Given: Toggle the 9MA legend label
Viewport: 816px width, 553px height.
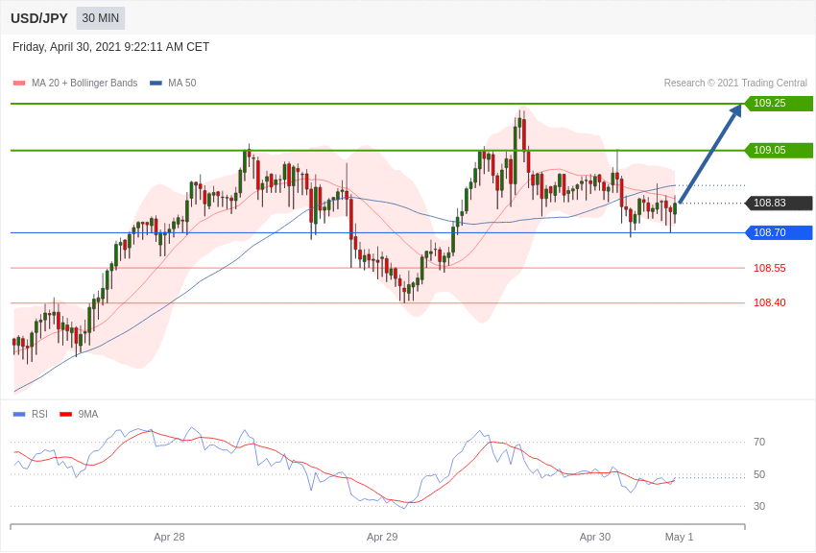Looking at the screenshot, I should coord(88,414).
